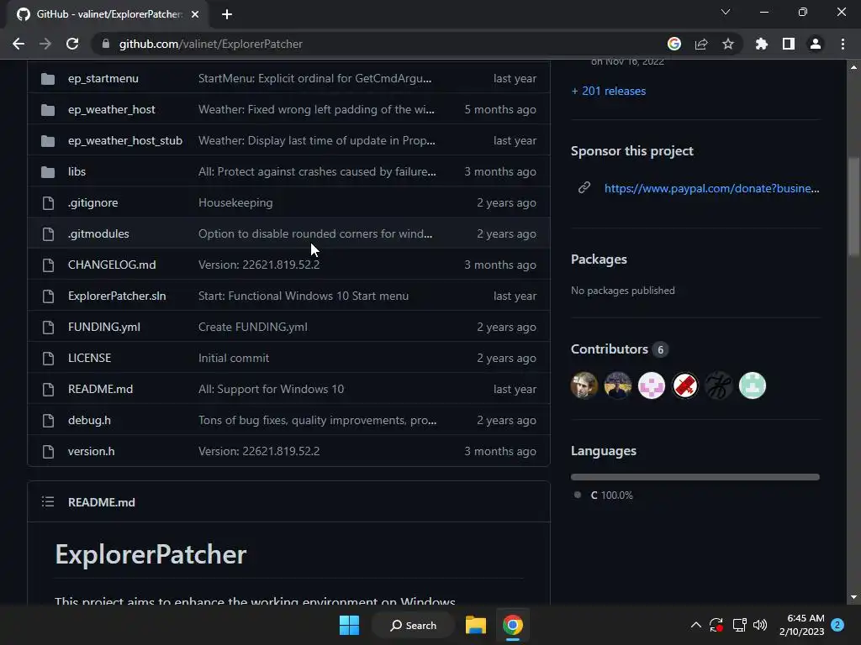Click '5 months ago' timestamp for ep_weather_host
This screenshot has width=861, height=645.
(500, 110)
